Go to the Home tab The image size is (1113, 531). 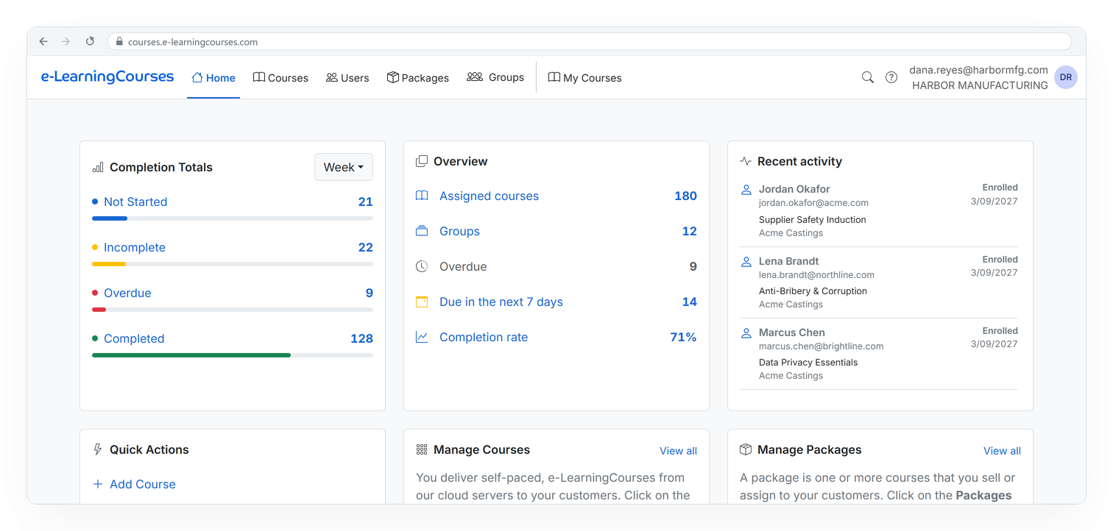click(213, 78)
